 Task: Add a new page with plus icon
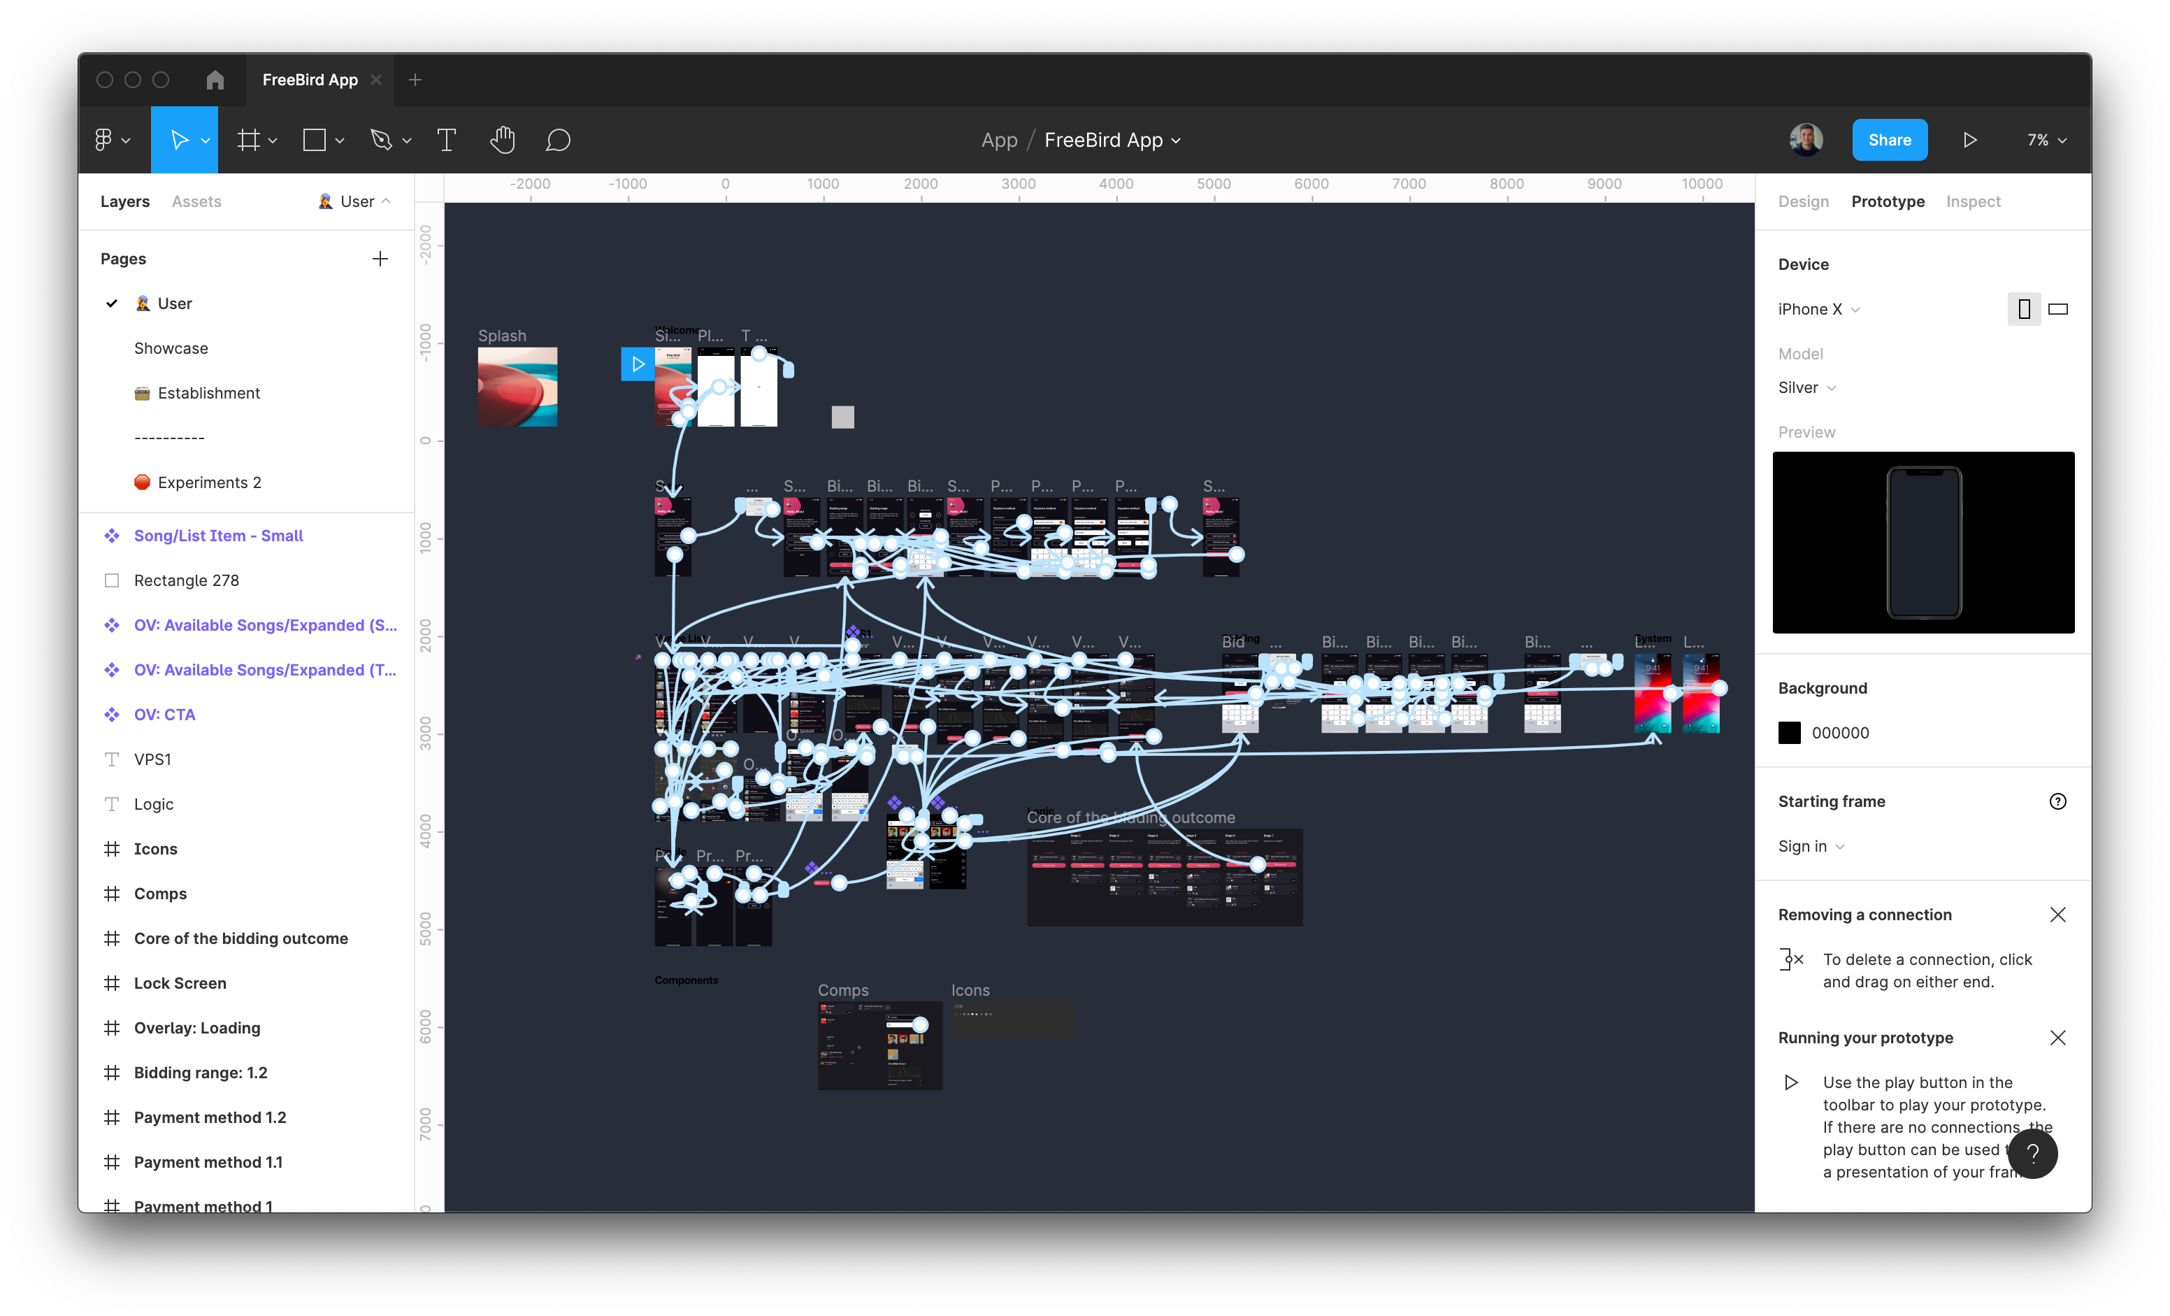[380, 258]
